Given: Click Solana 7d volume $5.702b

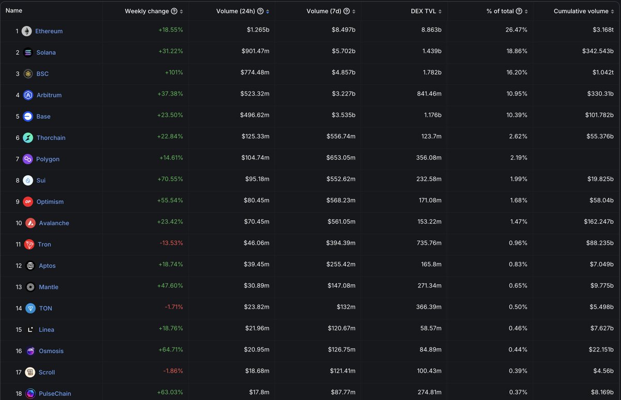Looking at the screenshot, I should (x=343, y=52).
